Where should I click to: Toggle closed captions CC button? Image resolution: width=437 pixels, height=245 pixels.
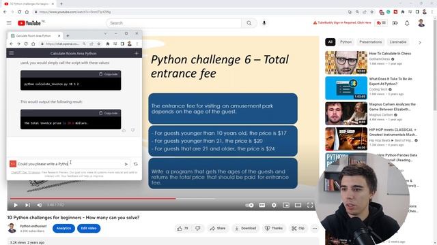(262, 205)
